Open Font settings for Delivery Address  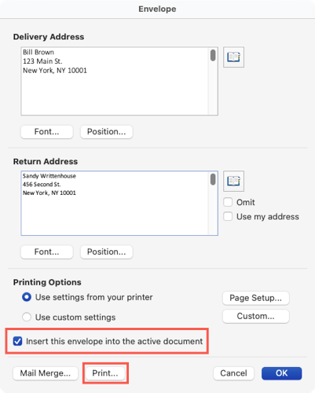47,131
